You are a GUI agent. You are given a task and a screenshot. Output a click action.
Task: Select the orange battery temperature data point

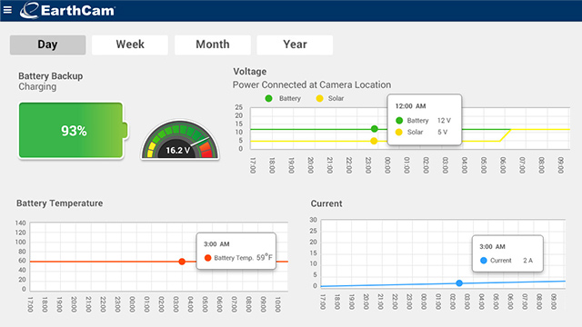click(182, 262)
